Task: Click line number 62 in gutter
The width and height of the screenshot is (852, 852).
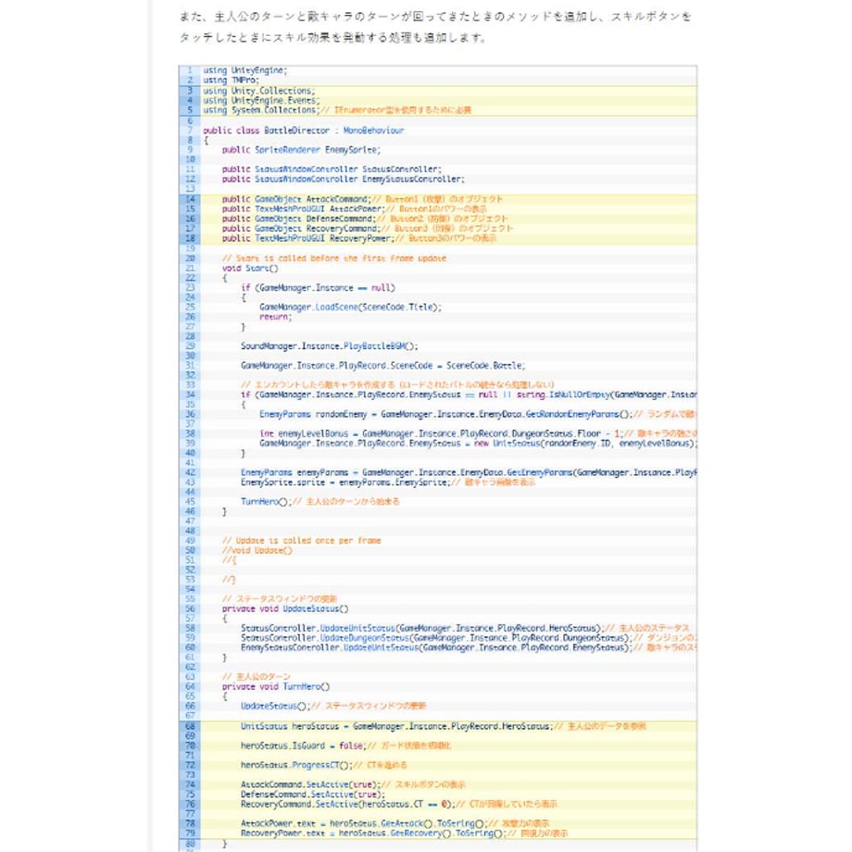Action: point(190,668)
